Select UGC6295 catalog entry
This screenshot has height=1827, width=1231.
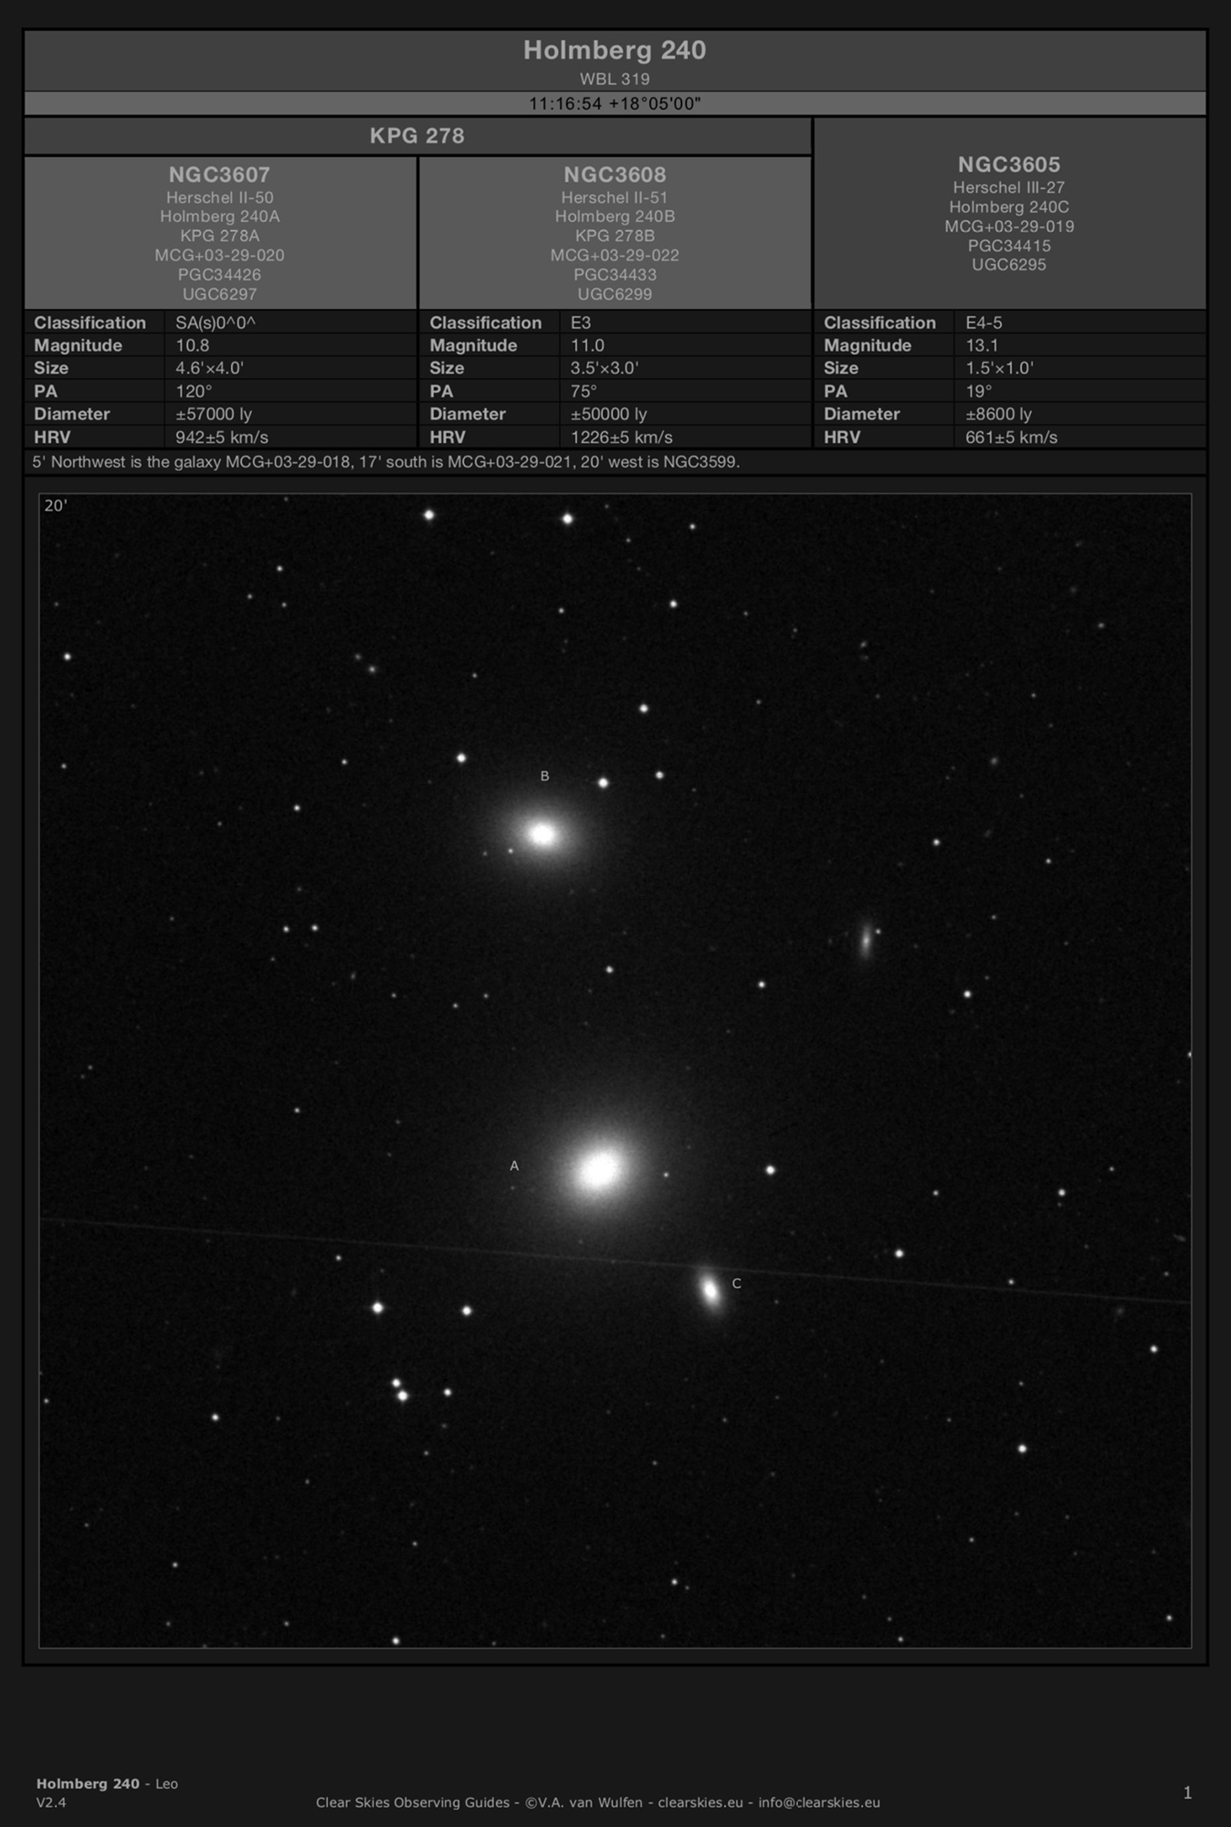pos(1009,264)
